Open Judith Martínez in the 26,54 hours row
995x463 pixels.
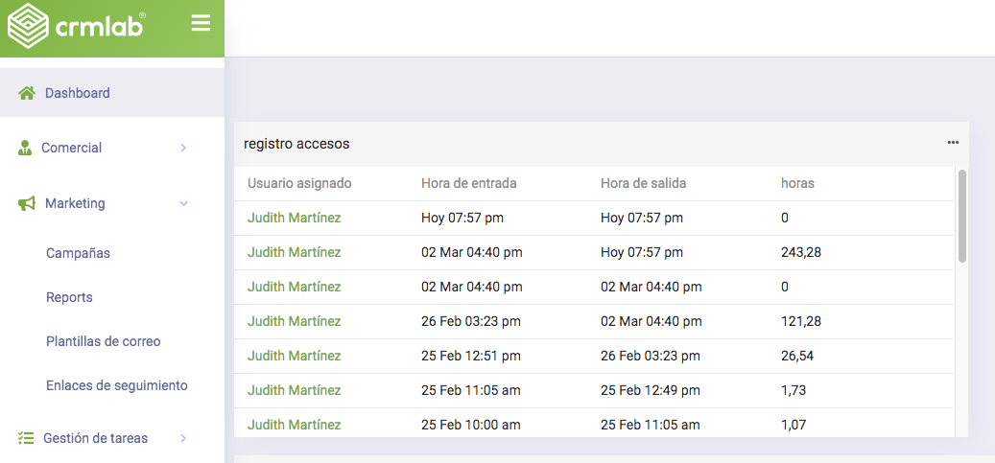[x=294, y=356]
